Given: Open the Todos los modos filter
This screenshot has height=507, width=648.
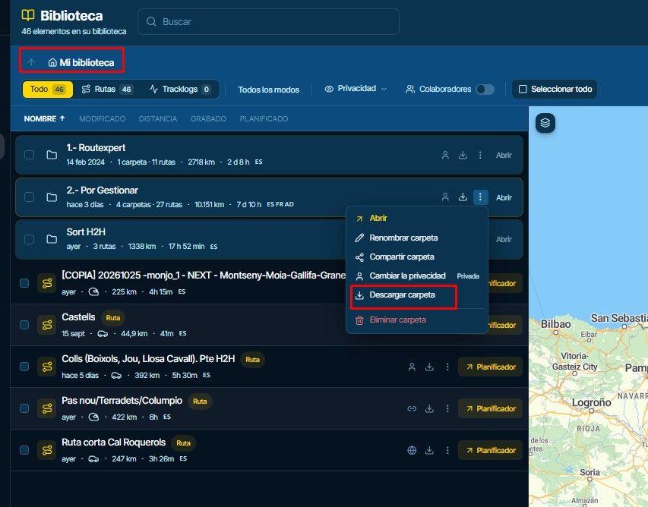Looking at the screenshot, I should [269, 90].
